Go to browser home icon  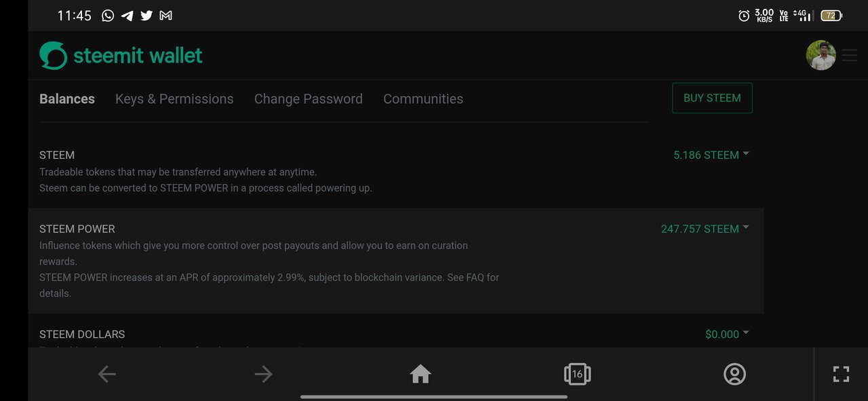(x=420, y=374)
